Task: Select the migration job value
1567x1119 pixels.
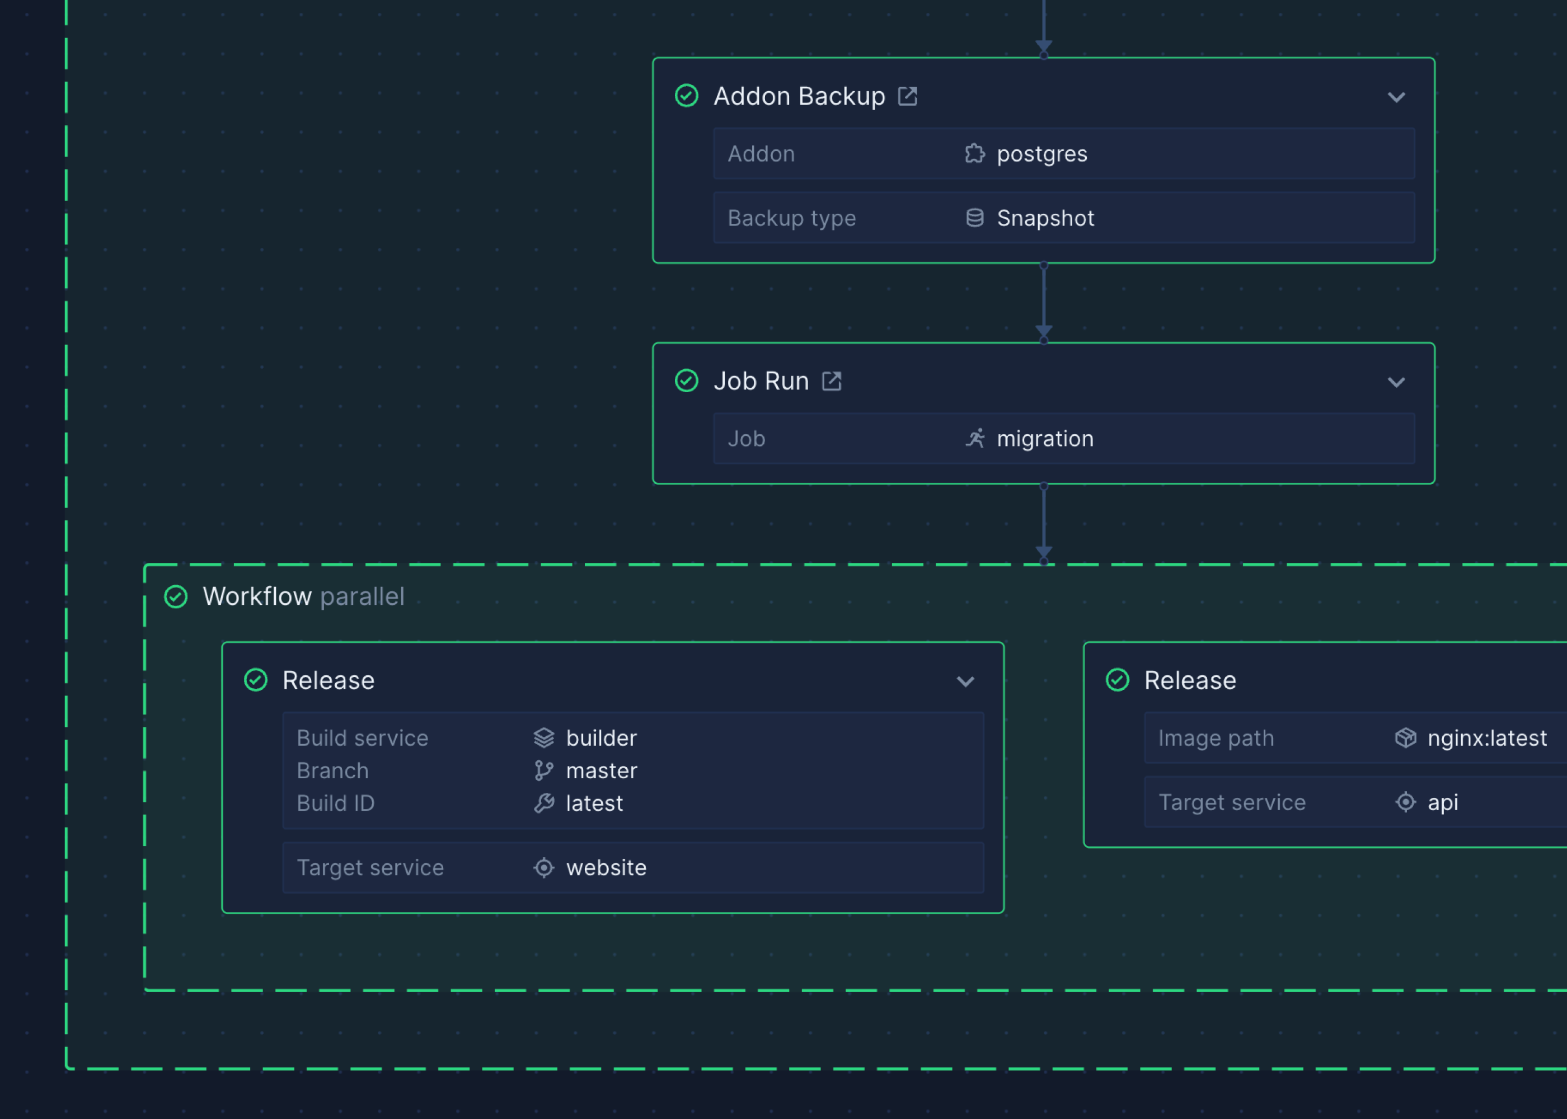Action: 1045,439
